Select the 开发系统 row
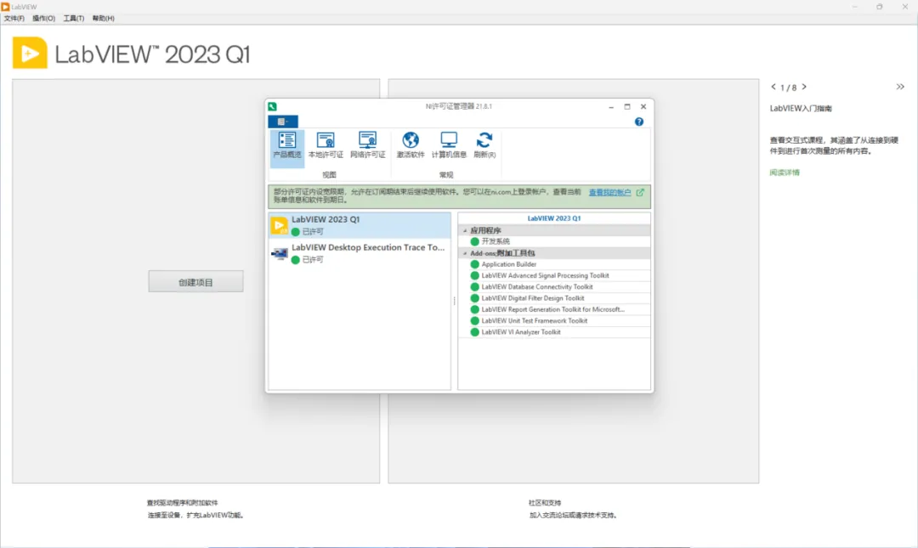 click(554, 241)
